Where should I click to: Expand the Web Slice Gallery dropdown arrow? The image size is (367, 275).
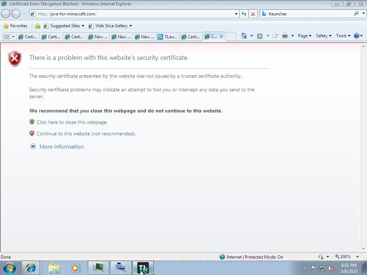130,26
